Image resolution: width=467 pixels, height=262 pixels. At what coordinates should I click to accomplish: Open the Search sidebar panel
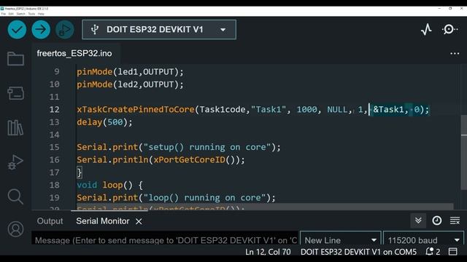click(x=15, y=196)
